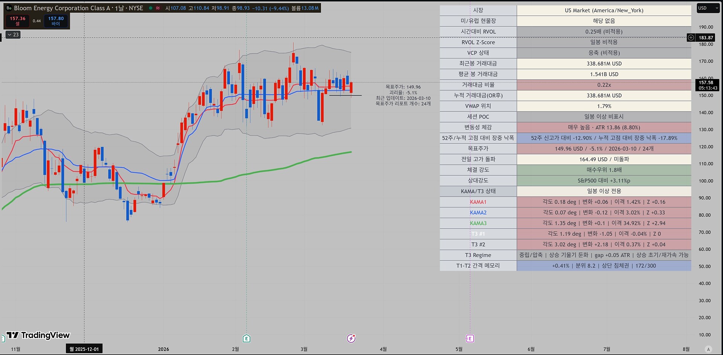This screenshot has height=355, width=723.
Task: Click the green market status dot
Action: click(x=151, y=8)
